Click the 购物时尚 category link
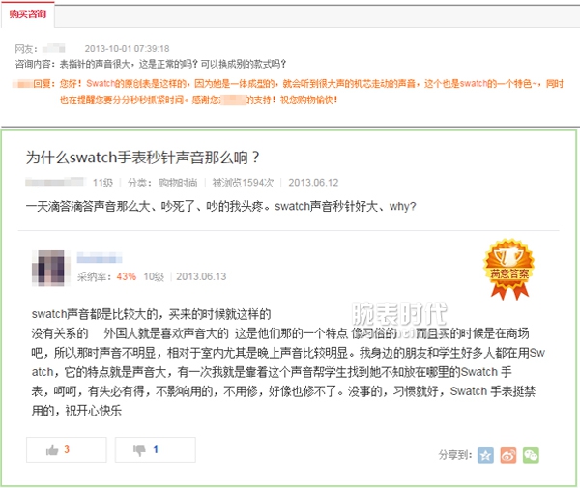580x488 pixels. coord(178,183)
